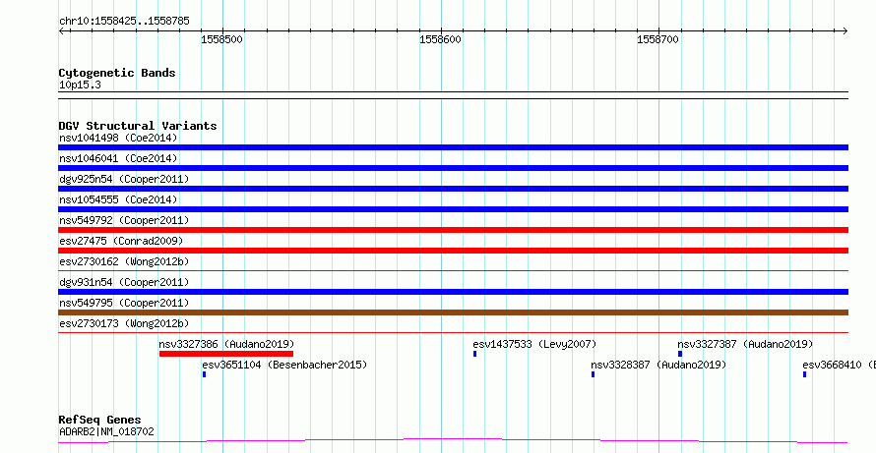This screenshot has width=876, height=453.
Task: Click the partially visible esv3668410 variant label
Action: coord(840,365)
